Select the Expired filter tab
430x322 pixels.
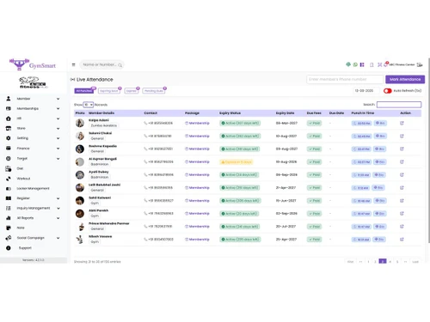coord(132,91)
